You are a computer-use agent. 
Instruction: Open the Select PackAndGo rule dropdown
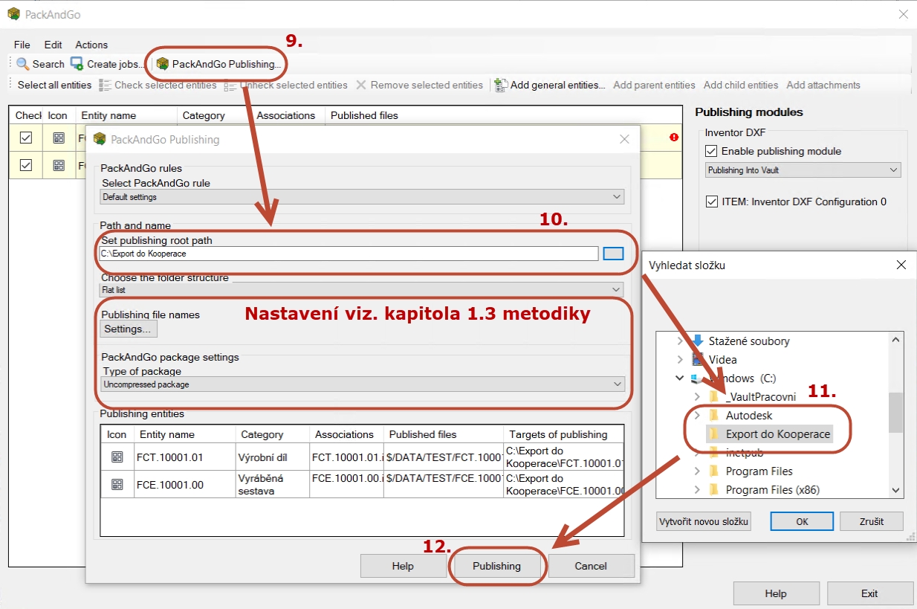[362, 197]
